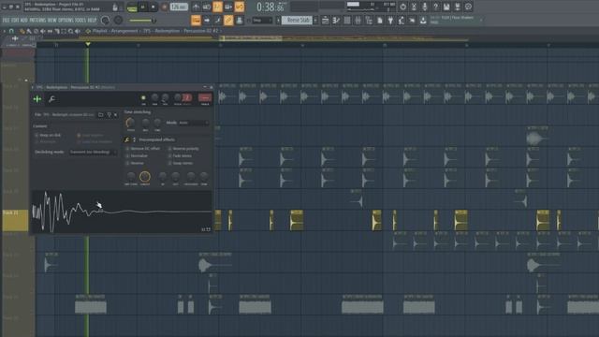The image size is (599, 337).
Task: Open the HELP menu
Action: (x=92, y=20)
